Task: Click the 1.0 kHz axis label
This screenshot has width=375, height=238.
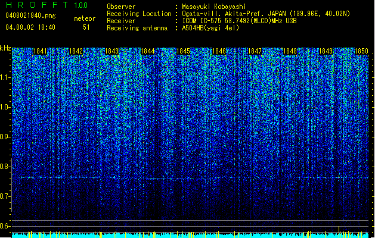Action: point(5,107)
